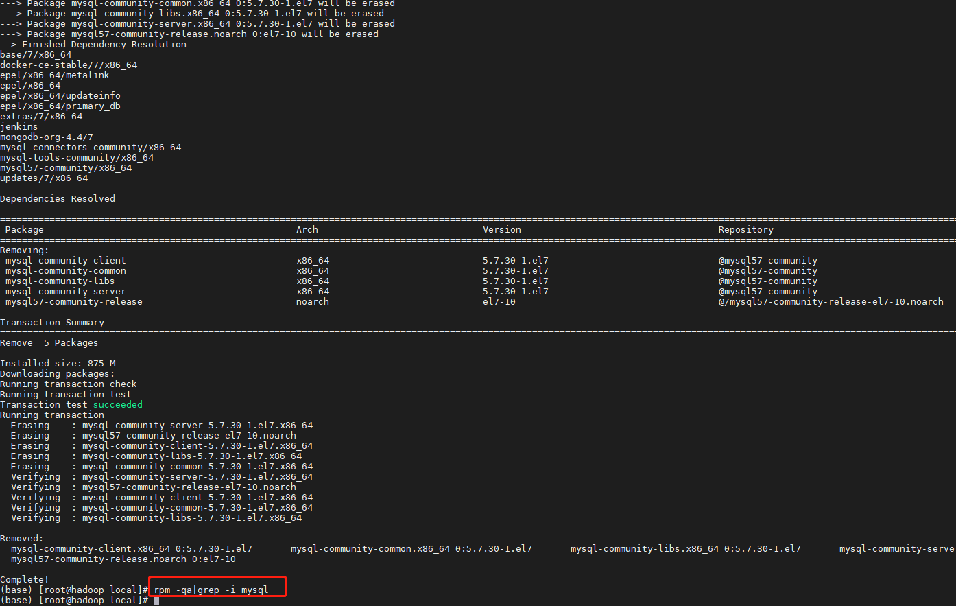Viewport: 956px width, 606px height.
Task: Click the 'Removed:' section label
Action: point(22,538)
